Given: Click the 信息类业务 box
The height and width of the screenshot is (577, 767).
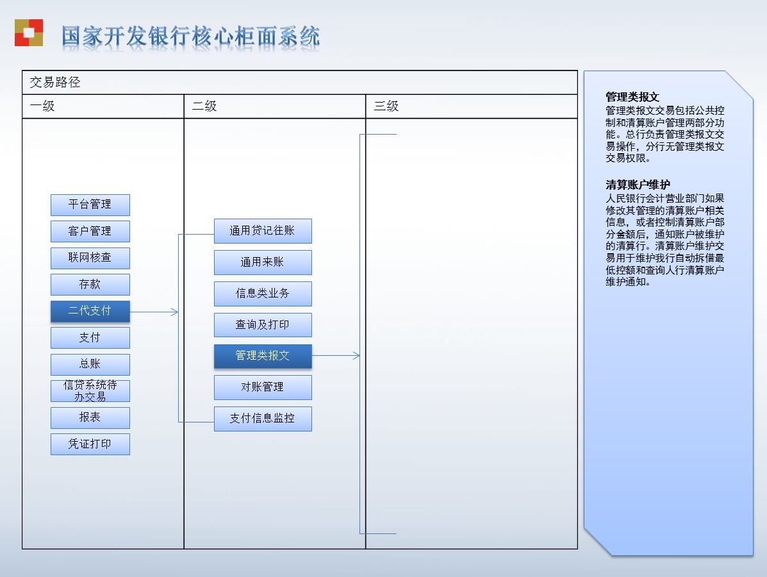Looking at the screenshot, I should coord(263,294).
